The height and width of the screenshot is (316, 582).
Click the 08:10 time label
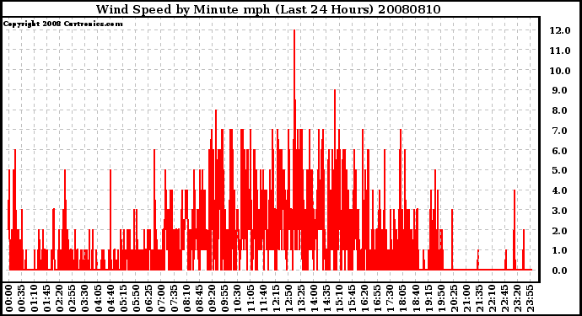[x=186, y=298]
